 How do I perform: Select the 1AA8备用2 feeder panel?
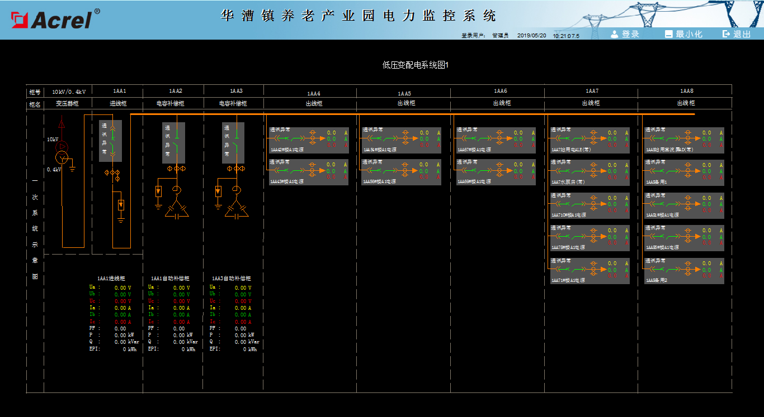click(684, 271)
